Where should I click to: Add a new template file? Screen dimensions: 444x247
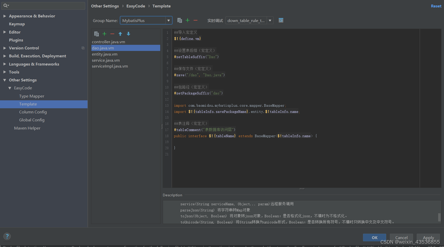point(104,34)
